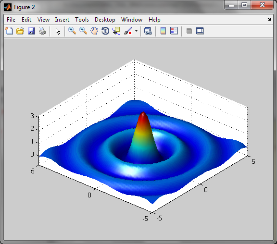Screen dimensions: 277x244
Task: Save the figure using the floppy disk icon
Action: (31, 31)
